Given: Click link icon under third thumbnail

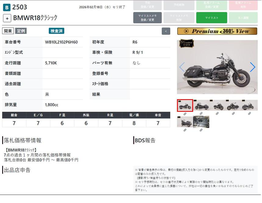Looking at the screenshot, I should pos(217,114).
